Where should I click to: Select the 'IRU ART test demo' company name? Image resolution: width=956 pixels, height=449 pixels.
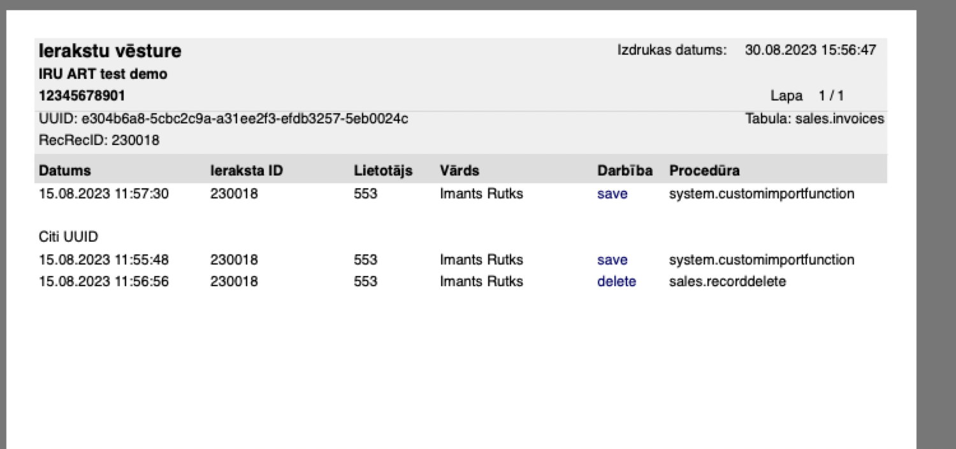pos(103,74)
